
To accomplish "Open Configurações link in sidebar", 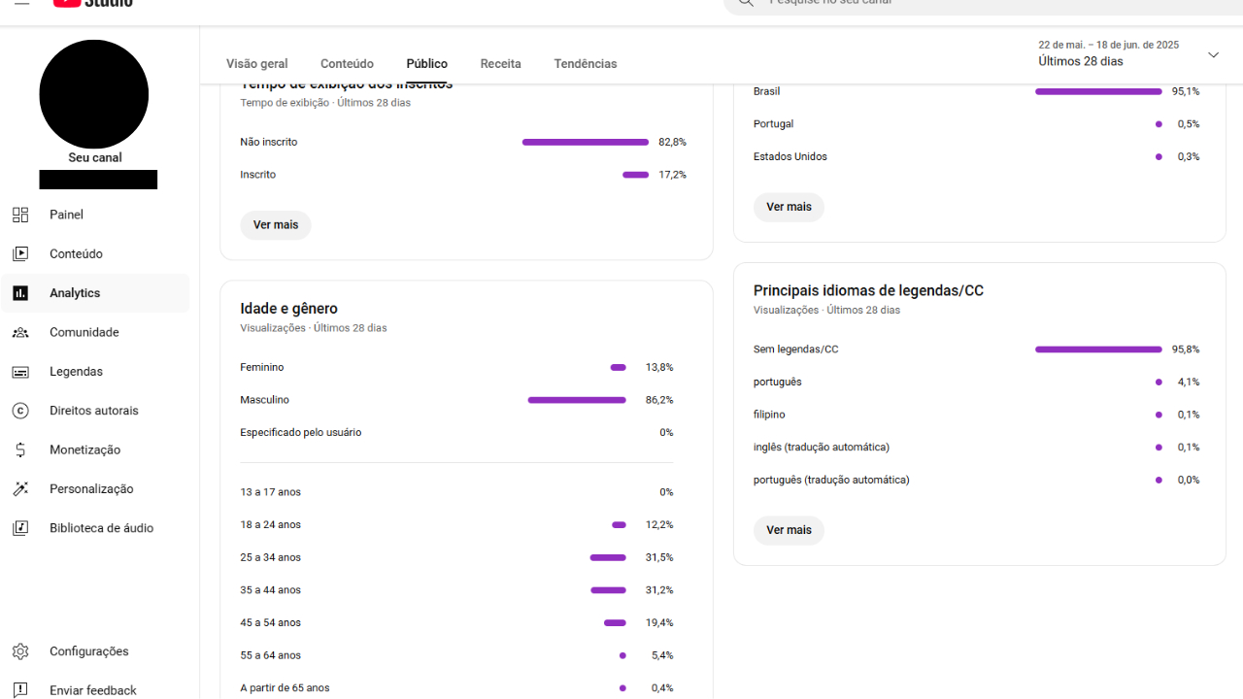I will pos(95,651).
